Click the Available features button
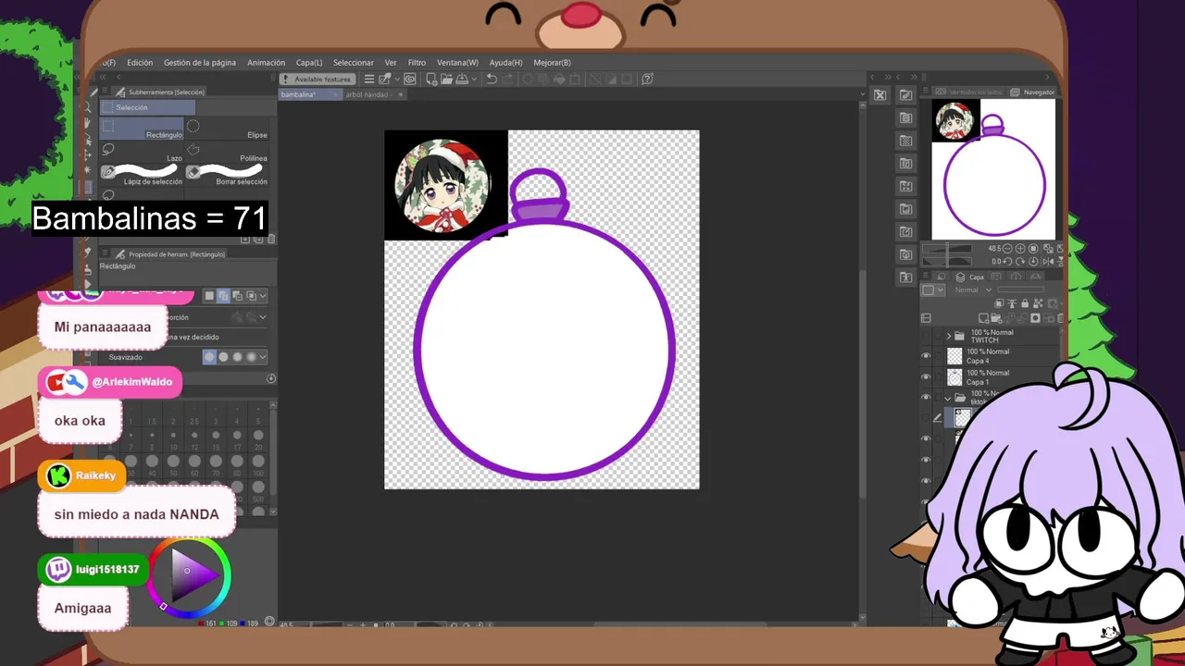Screen dimensions: 1185x666 [317, 79]
